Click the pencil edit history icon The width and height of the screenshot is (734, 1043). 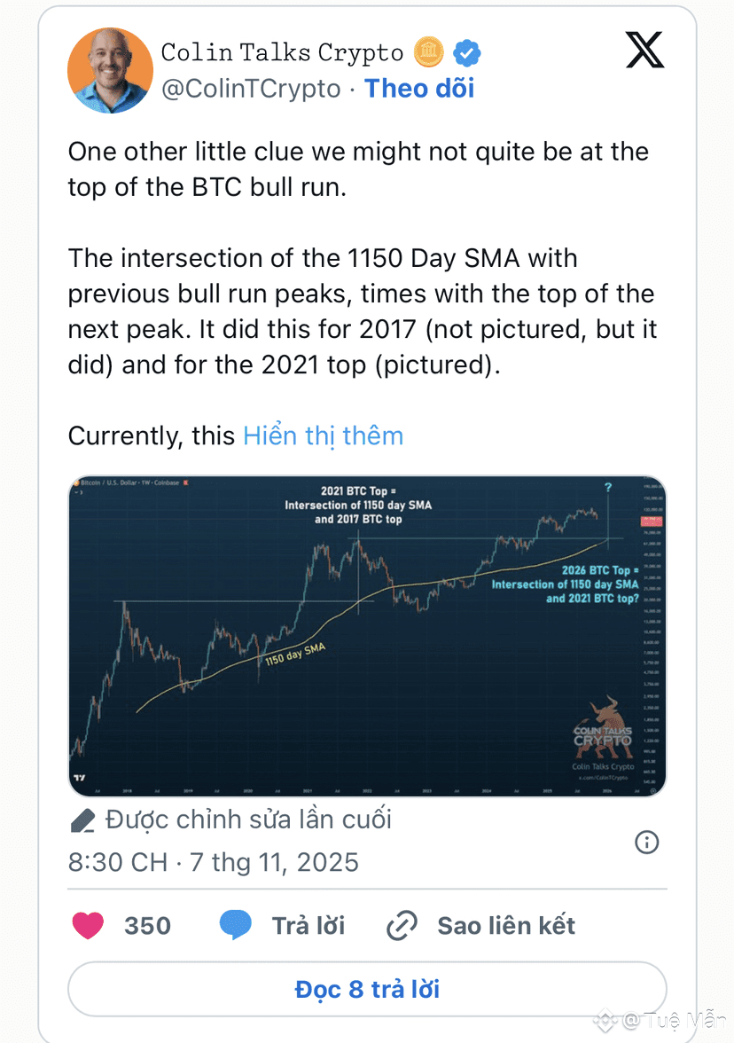[82, 820]
